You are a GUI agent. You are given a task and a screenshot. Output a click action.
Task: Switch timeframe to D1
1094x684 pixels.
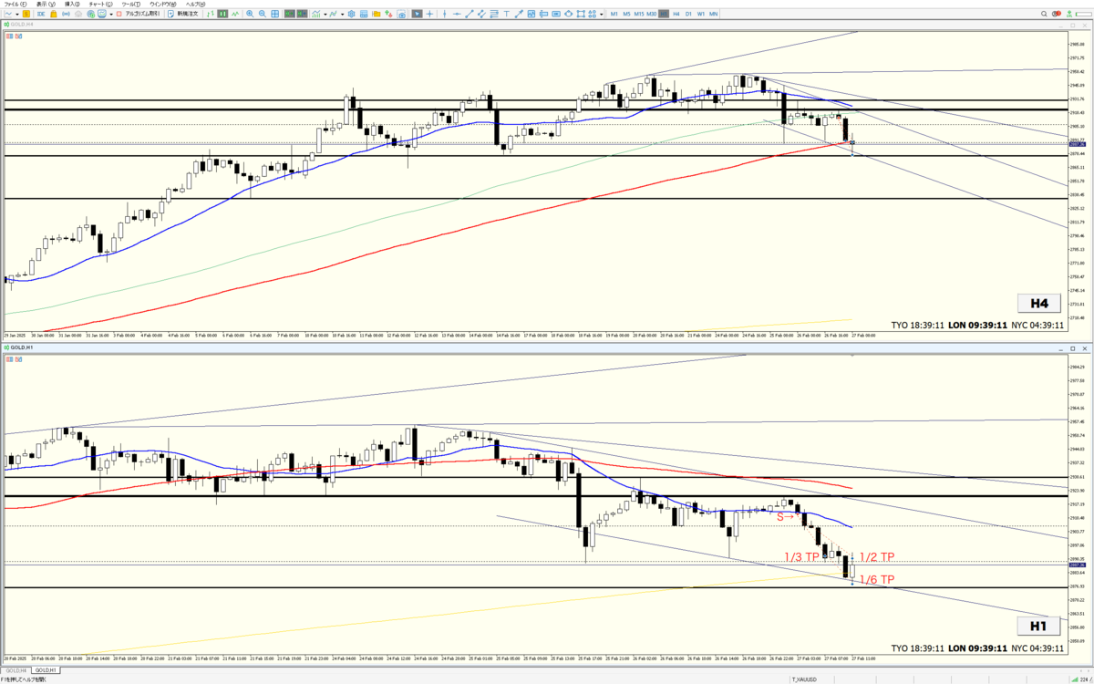(688, 14)
